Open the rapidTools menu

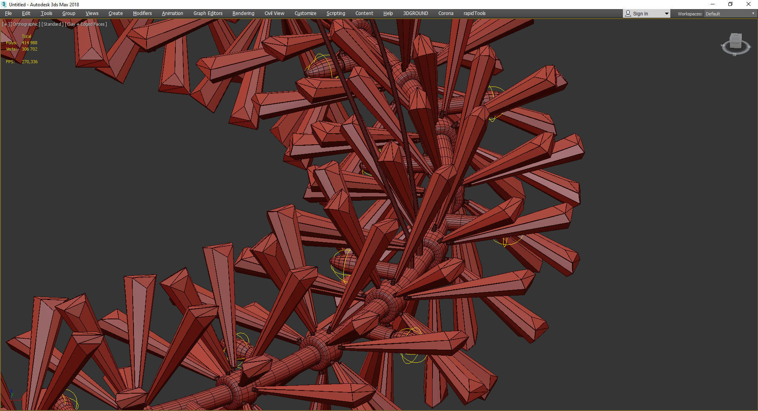click(474, 13)
